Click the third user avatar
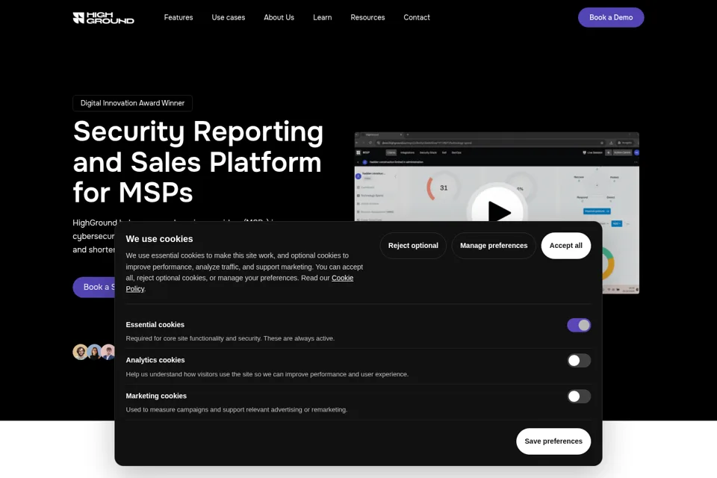 click(x=108, y=352)
